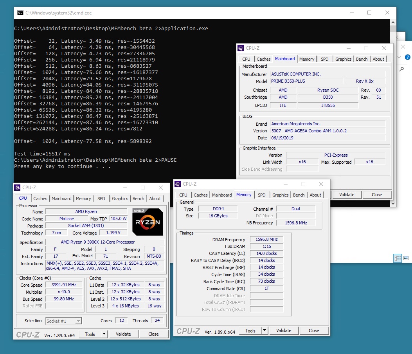Switch to large thumbnails view icon
This screenshot has width=412, height=354.
[x=406, y=258]
